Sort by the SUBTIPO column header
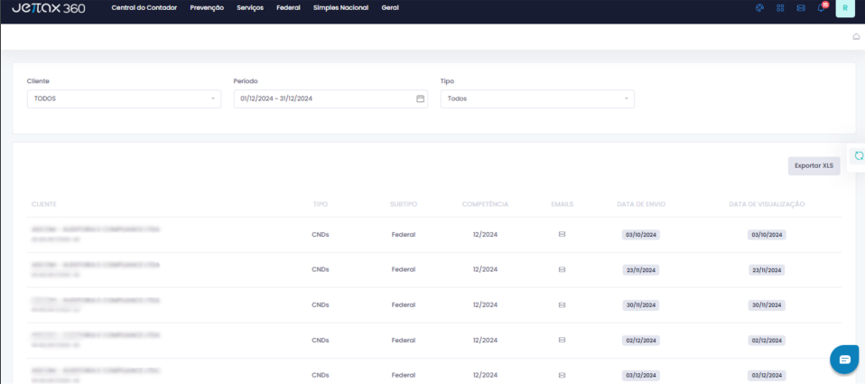 (404, 204)
